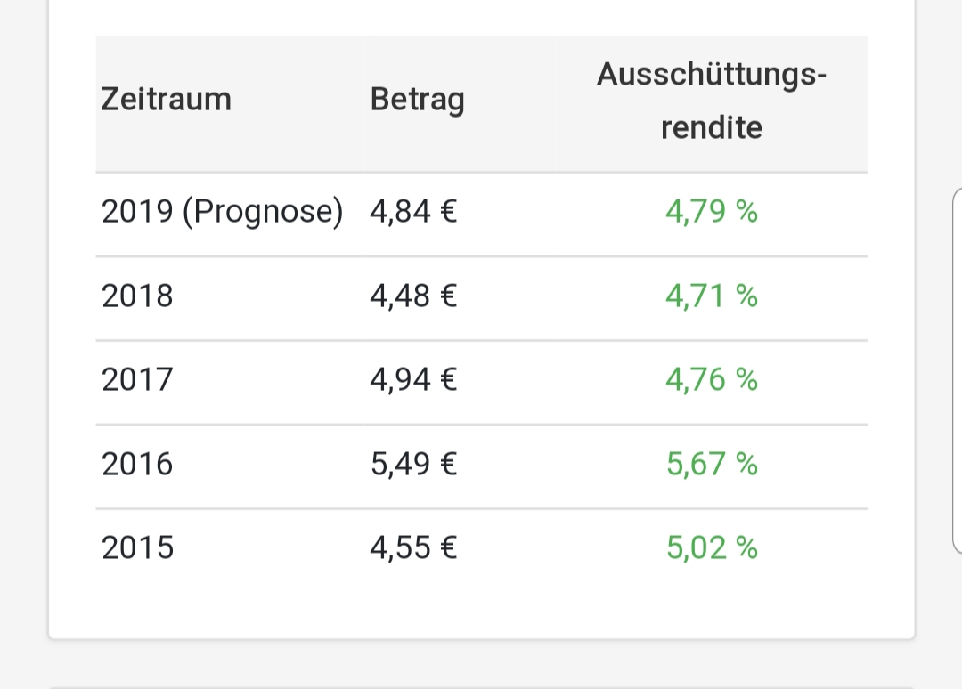Tap the edge panel handle at right side
Screen dimensions: 962x689
click(x=957, y=369)
